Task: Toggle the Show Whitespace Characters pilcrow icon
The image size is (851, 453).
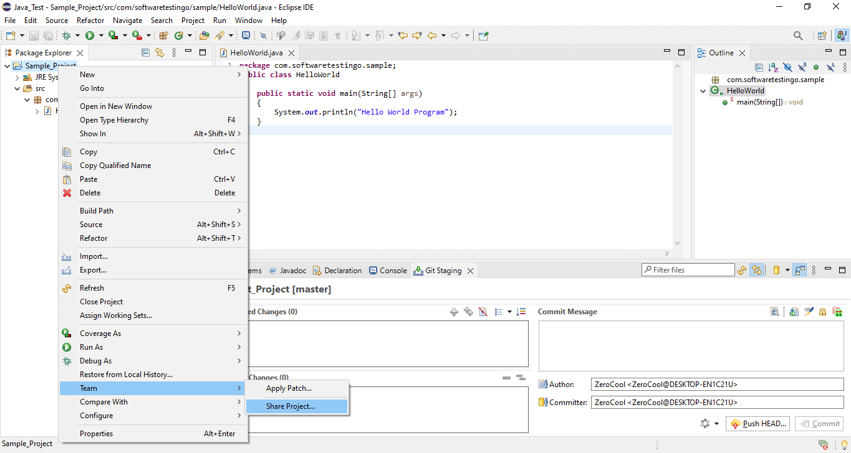Action: click(x=338, y=35)
